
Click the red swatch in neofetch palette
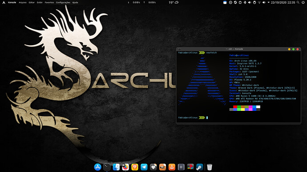235,107
